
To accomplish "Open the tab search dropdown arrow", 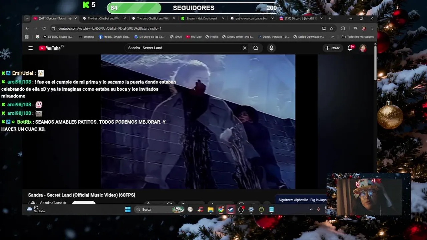I will [x=27, y=18].
